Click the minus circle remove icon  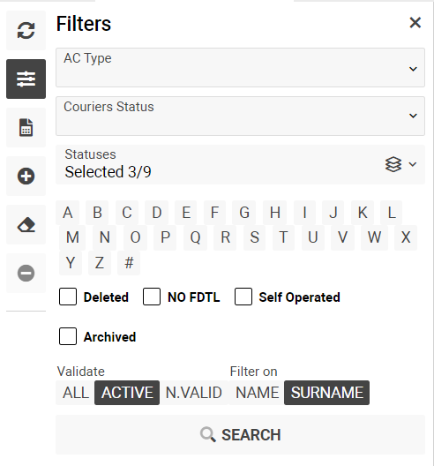(x=26, y=273)
